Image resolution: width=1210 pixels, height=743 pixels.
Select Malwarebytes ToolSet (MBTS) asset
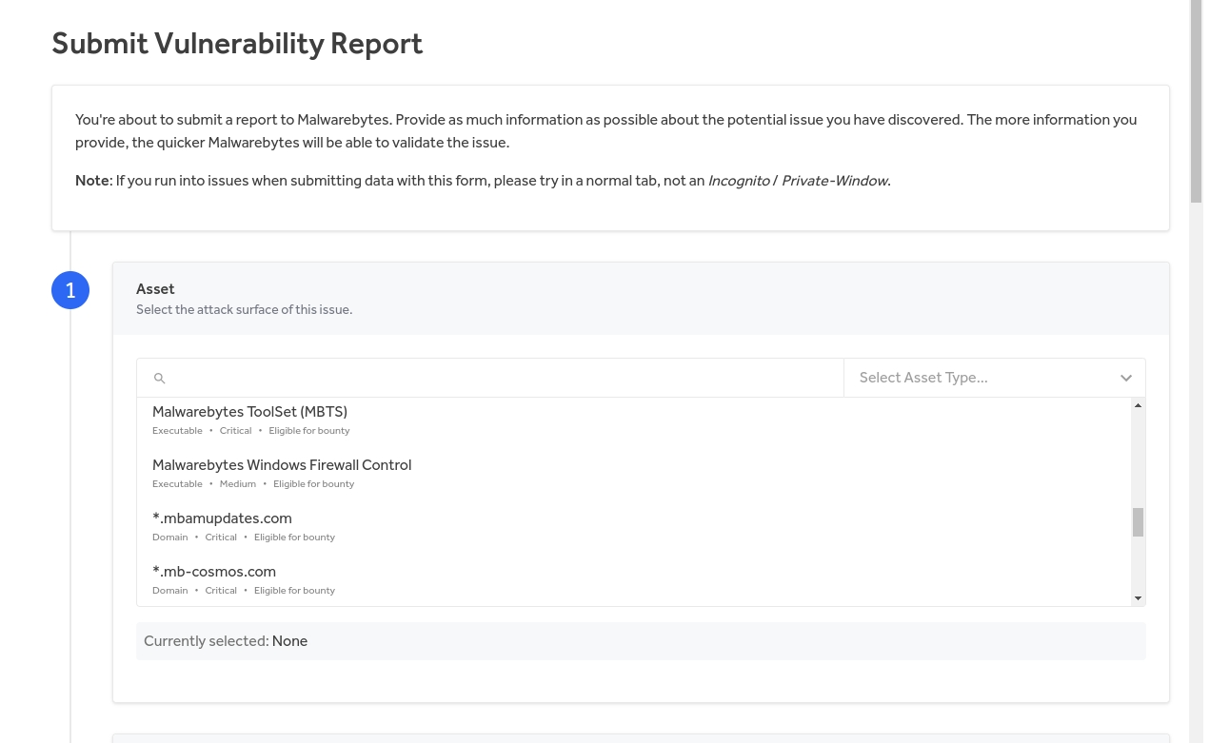[x=635, y=420]
